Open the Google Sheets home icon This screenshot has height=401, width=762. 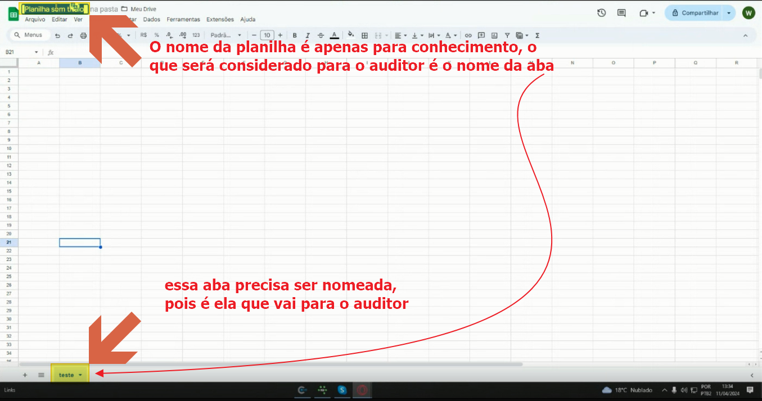13,15
